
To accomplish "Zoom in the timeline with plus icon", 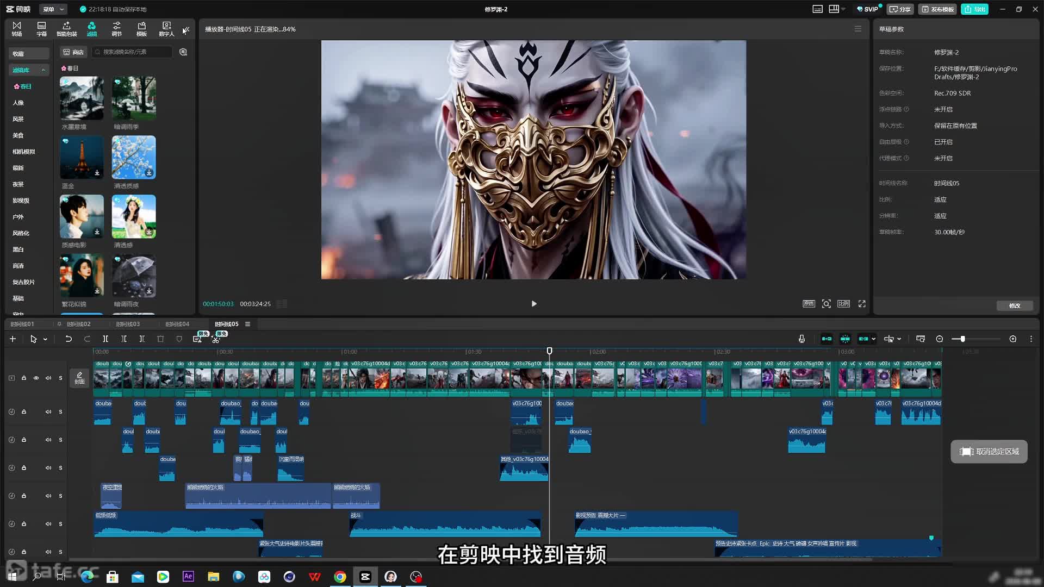I will pyautogui.click(x=1013, y=339).
